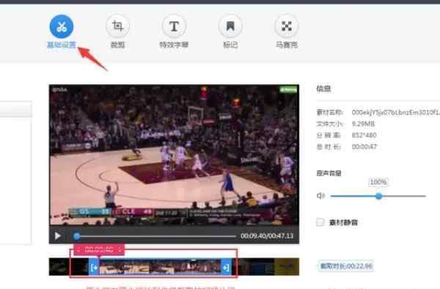Open the bookmark mark tool
The image size is (440, 289).
click(x=230, y=26)
